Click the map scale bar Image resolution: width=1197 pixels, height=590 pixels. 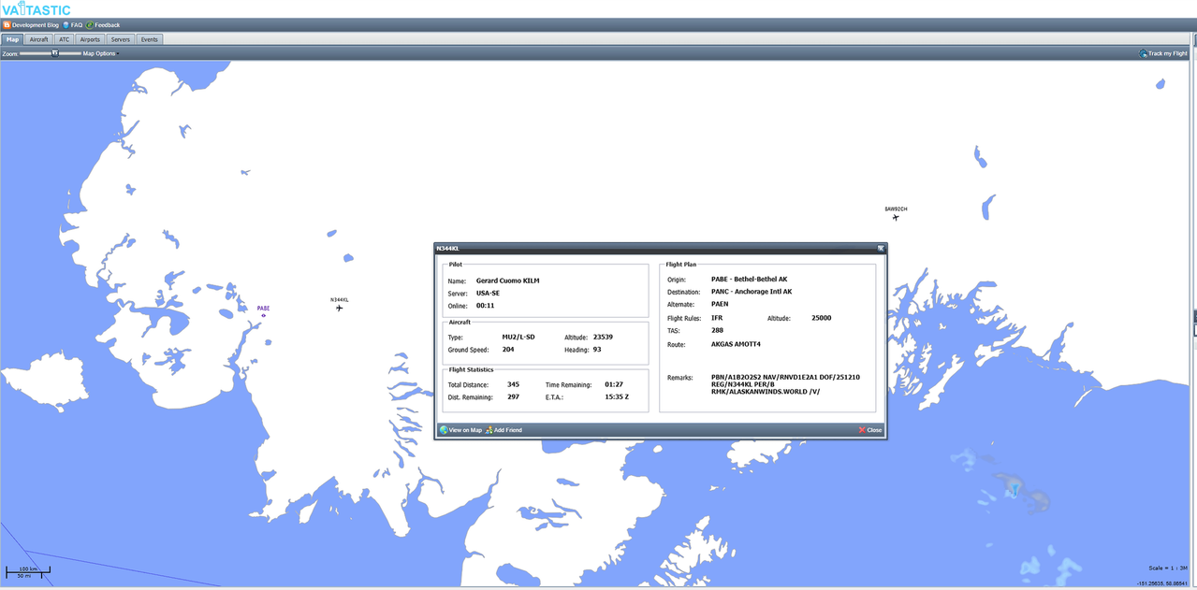pyautogui.click(x=28, y=571)
